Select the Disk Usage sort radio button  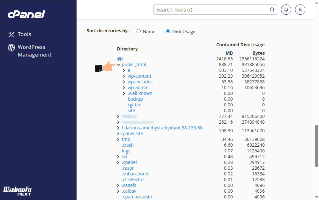pos(168,31)
